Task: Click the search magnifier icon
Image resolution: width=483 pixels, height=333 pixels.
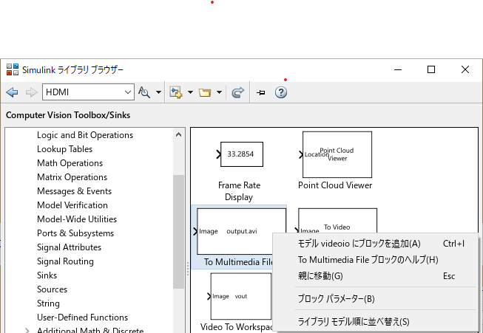Action: (143, 92)
